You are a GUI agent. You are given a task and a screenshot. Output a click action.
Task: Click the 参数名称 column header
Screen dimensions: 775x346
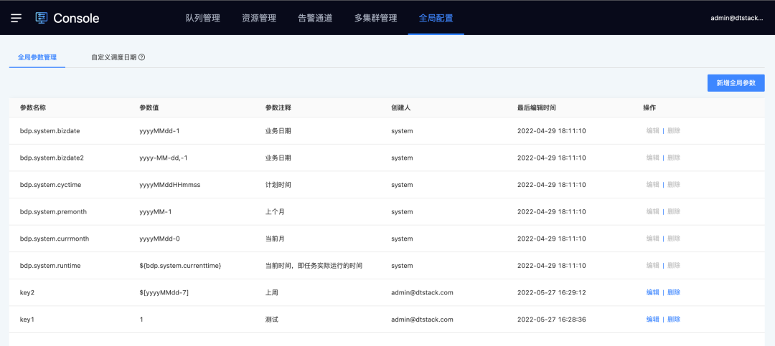pyautogui.click(x=33, y=107)
